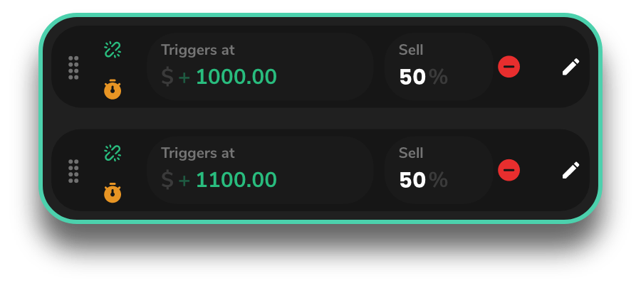Grab the drag handle of the 1100.00 row
Screen dimensions: 641x288
73,171
